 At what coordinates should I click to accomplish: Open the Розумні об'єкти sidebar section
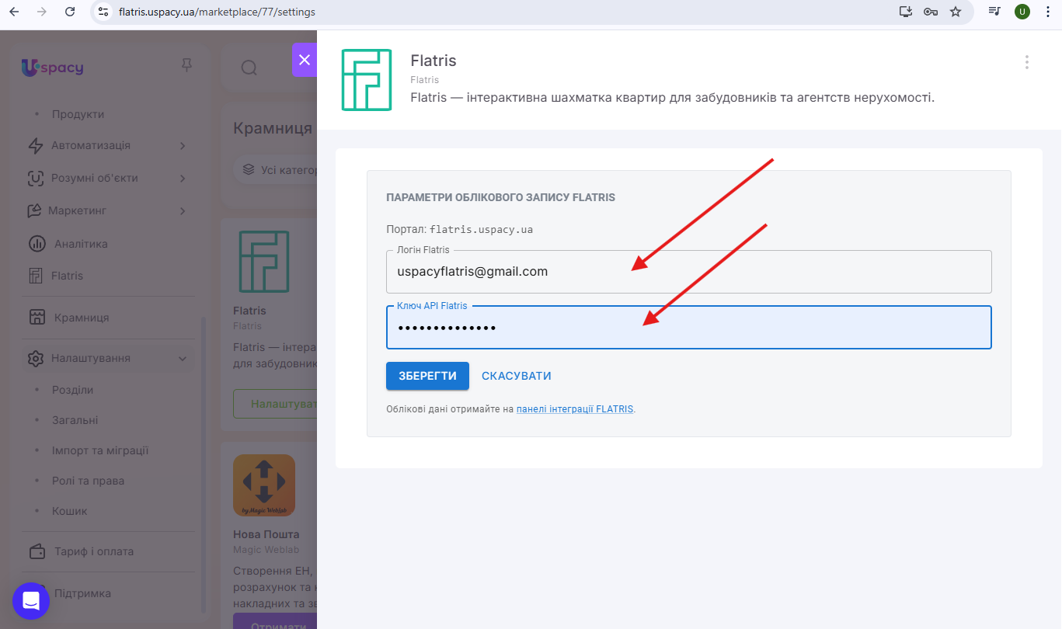tap(95, 178)
